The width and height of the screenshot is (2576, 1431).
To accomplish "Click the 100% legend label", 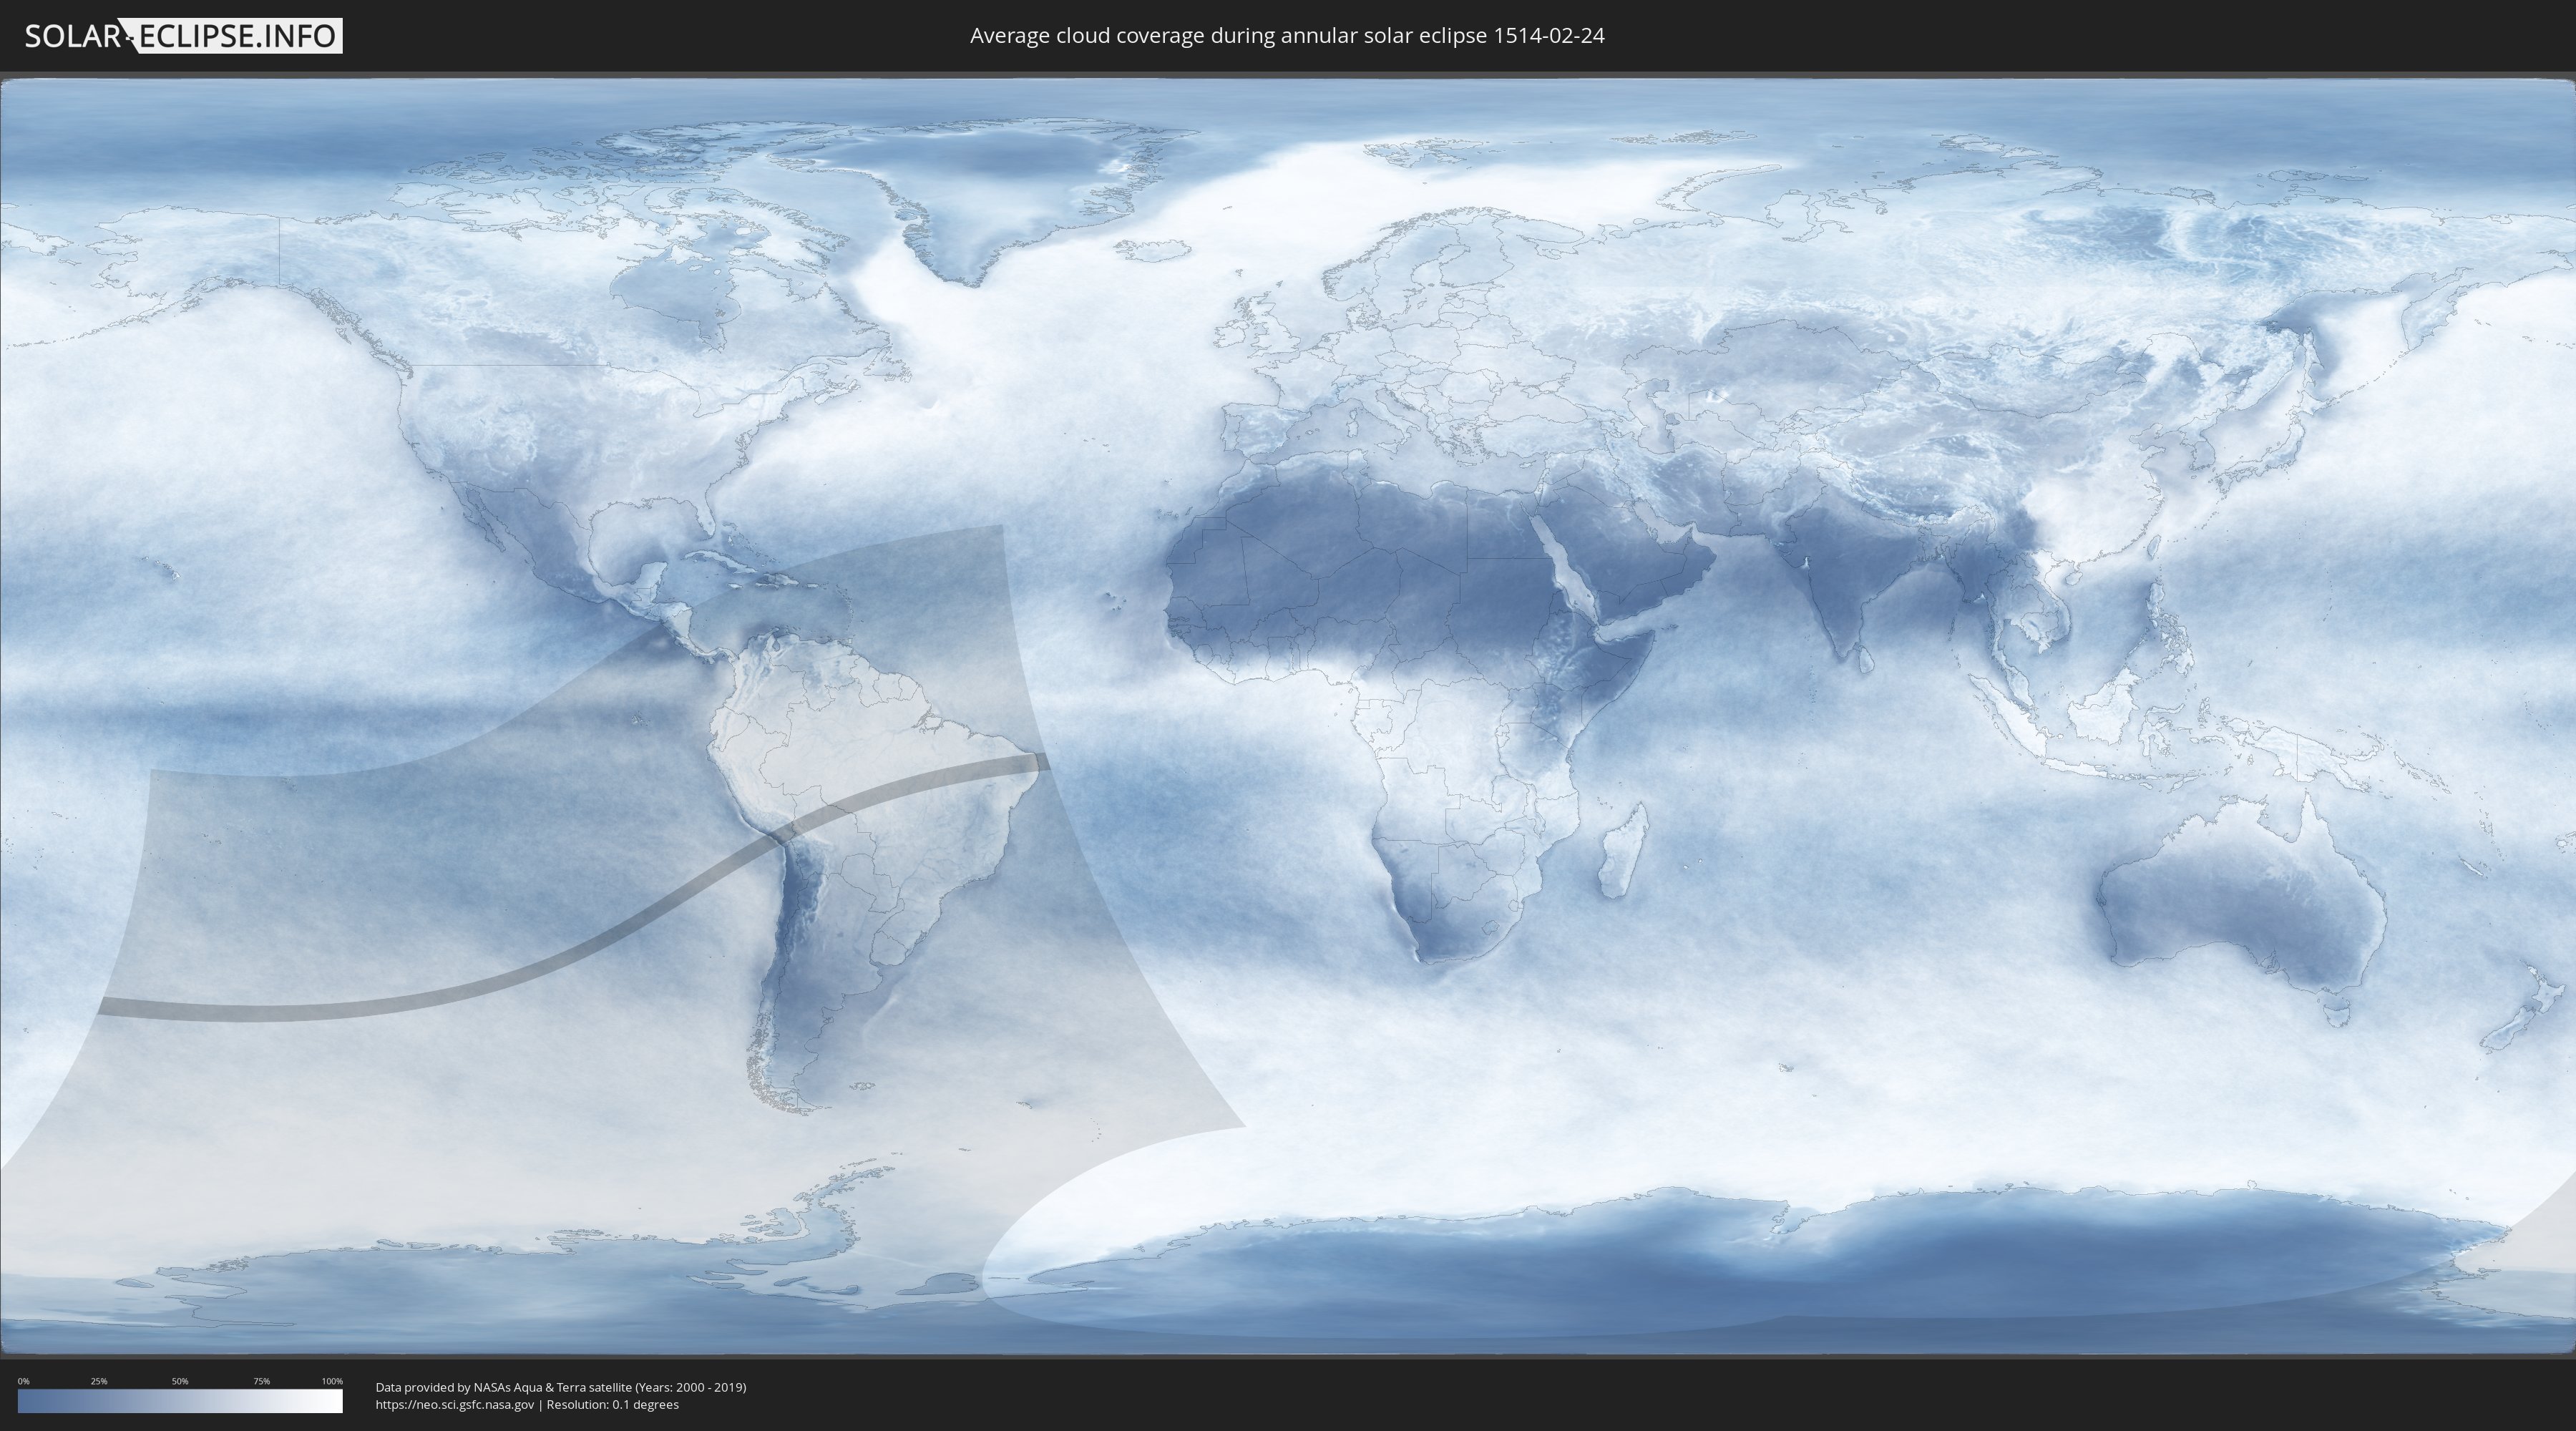I will pyautogui.click(x=332, y=1381).
